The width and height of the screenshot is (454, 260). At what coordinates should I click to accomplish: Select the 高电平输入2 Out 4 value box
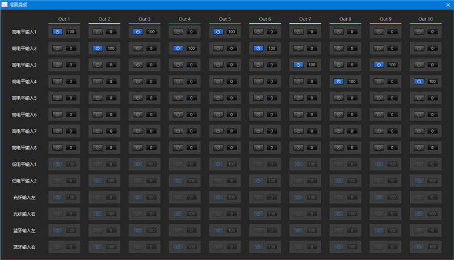191,49
